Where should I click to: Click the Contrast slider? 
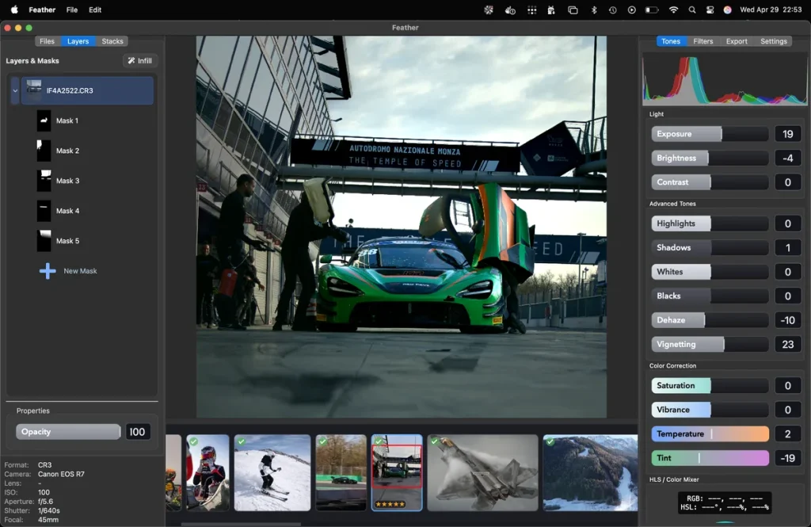click(710, 182)
